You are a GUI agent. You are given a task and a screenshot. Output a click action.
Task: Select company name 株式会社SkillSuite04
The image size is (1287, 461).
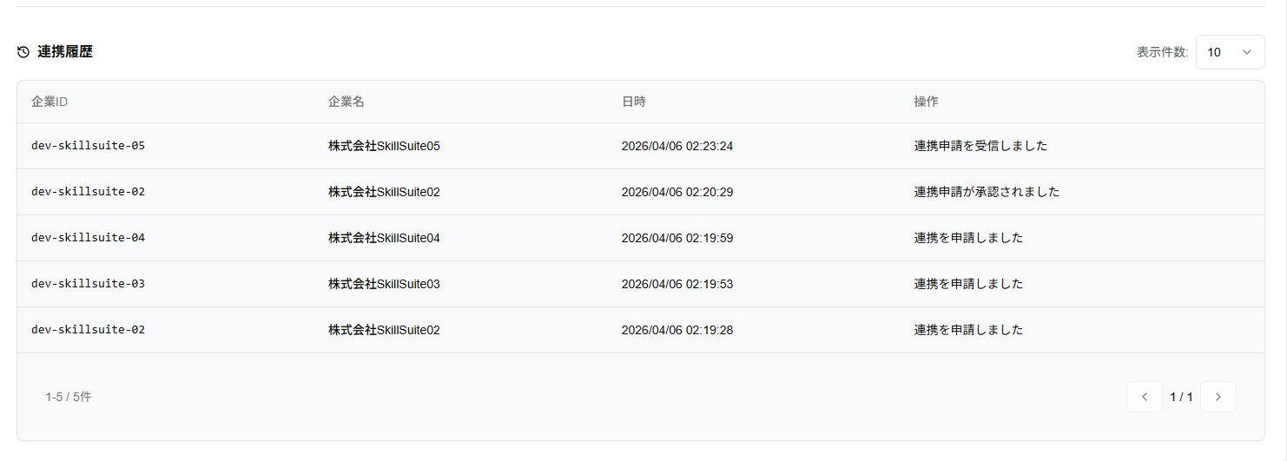click(x=384, y=238)
